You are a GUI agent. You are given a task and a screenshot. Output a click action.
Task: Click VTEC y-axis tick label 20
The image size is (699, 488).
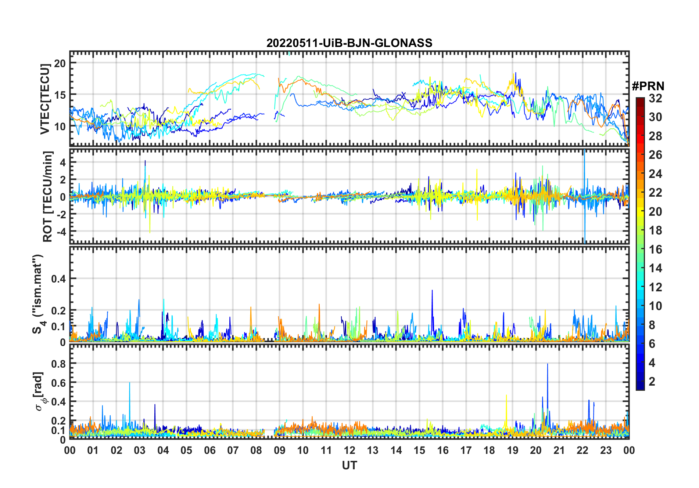pos(60,63)
